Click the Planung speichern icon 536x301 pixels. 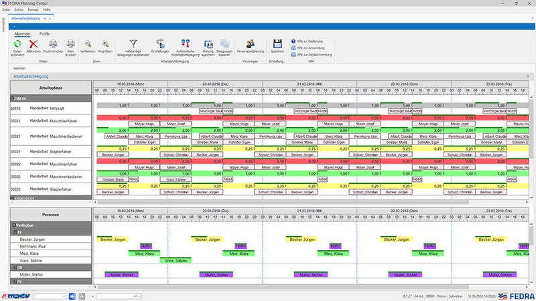pyautogui.click(x=208, y=44)
